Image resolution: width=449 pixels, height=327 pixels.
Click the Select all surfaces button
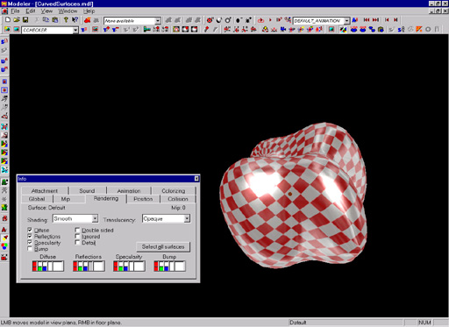tap(163, 247)
